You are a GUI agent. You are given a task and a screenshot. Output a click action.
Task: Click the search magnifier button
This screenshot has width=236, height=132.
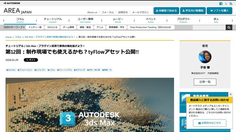[x=229, y=27]
